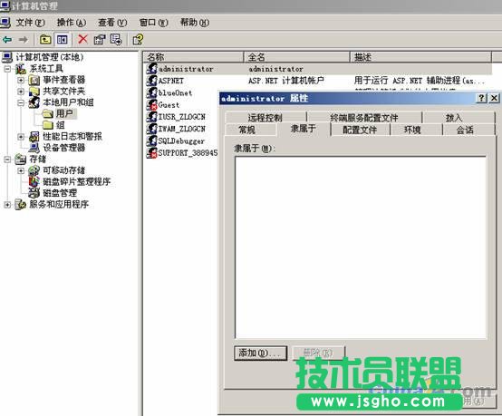This screenshot has width=502, height=416.
Task: Expand the 共享文件夹 node
Action: click(x=21, y=92)
